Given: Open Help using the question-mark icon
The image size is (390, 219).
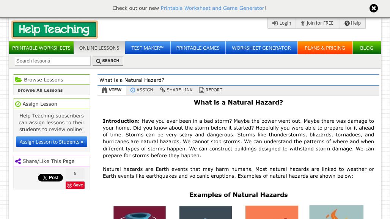Looking at the screenshot, I should (x=347, y=23).
